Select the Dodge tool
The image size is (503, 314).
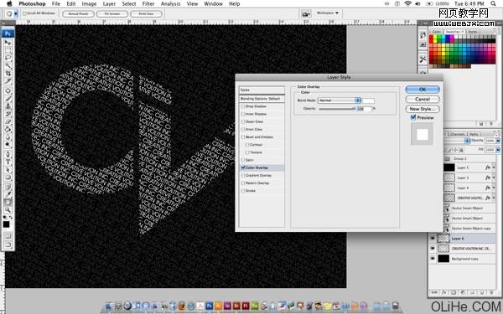(x=8, y=145)
